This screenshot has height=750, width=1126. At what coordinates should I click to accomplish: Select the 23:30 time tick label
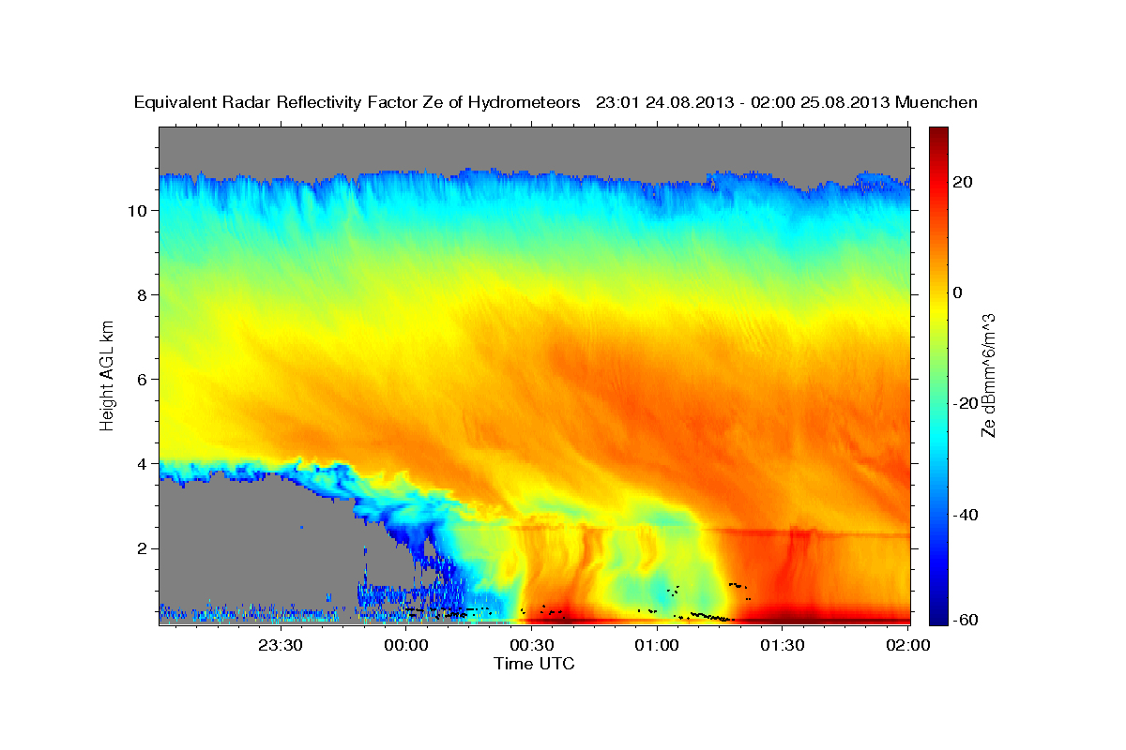click(x=281, y=645)
